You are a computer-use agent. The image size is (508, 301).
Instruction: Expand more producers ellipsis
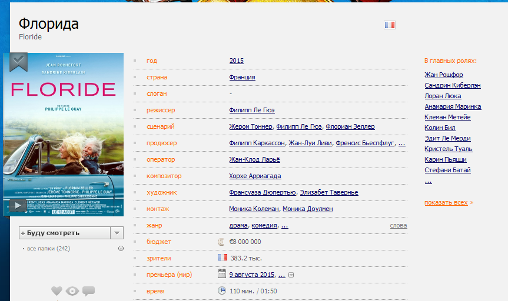(x=401, y=143)
